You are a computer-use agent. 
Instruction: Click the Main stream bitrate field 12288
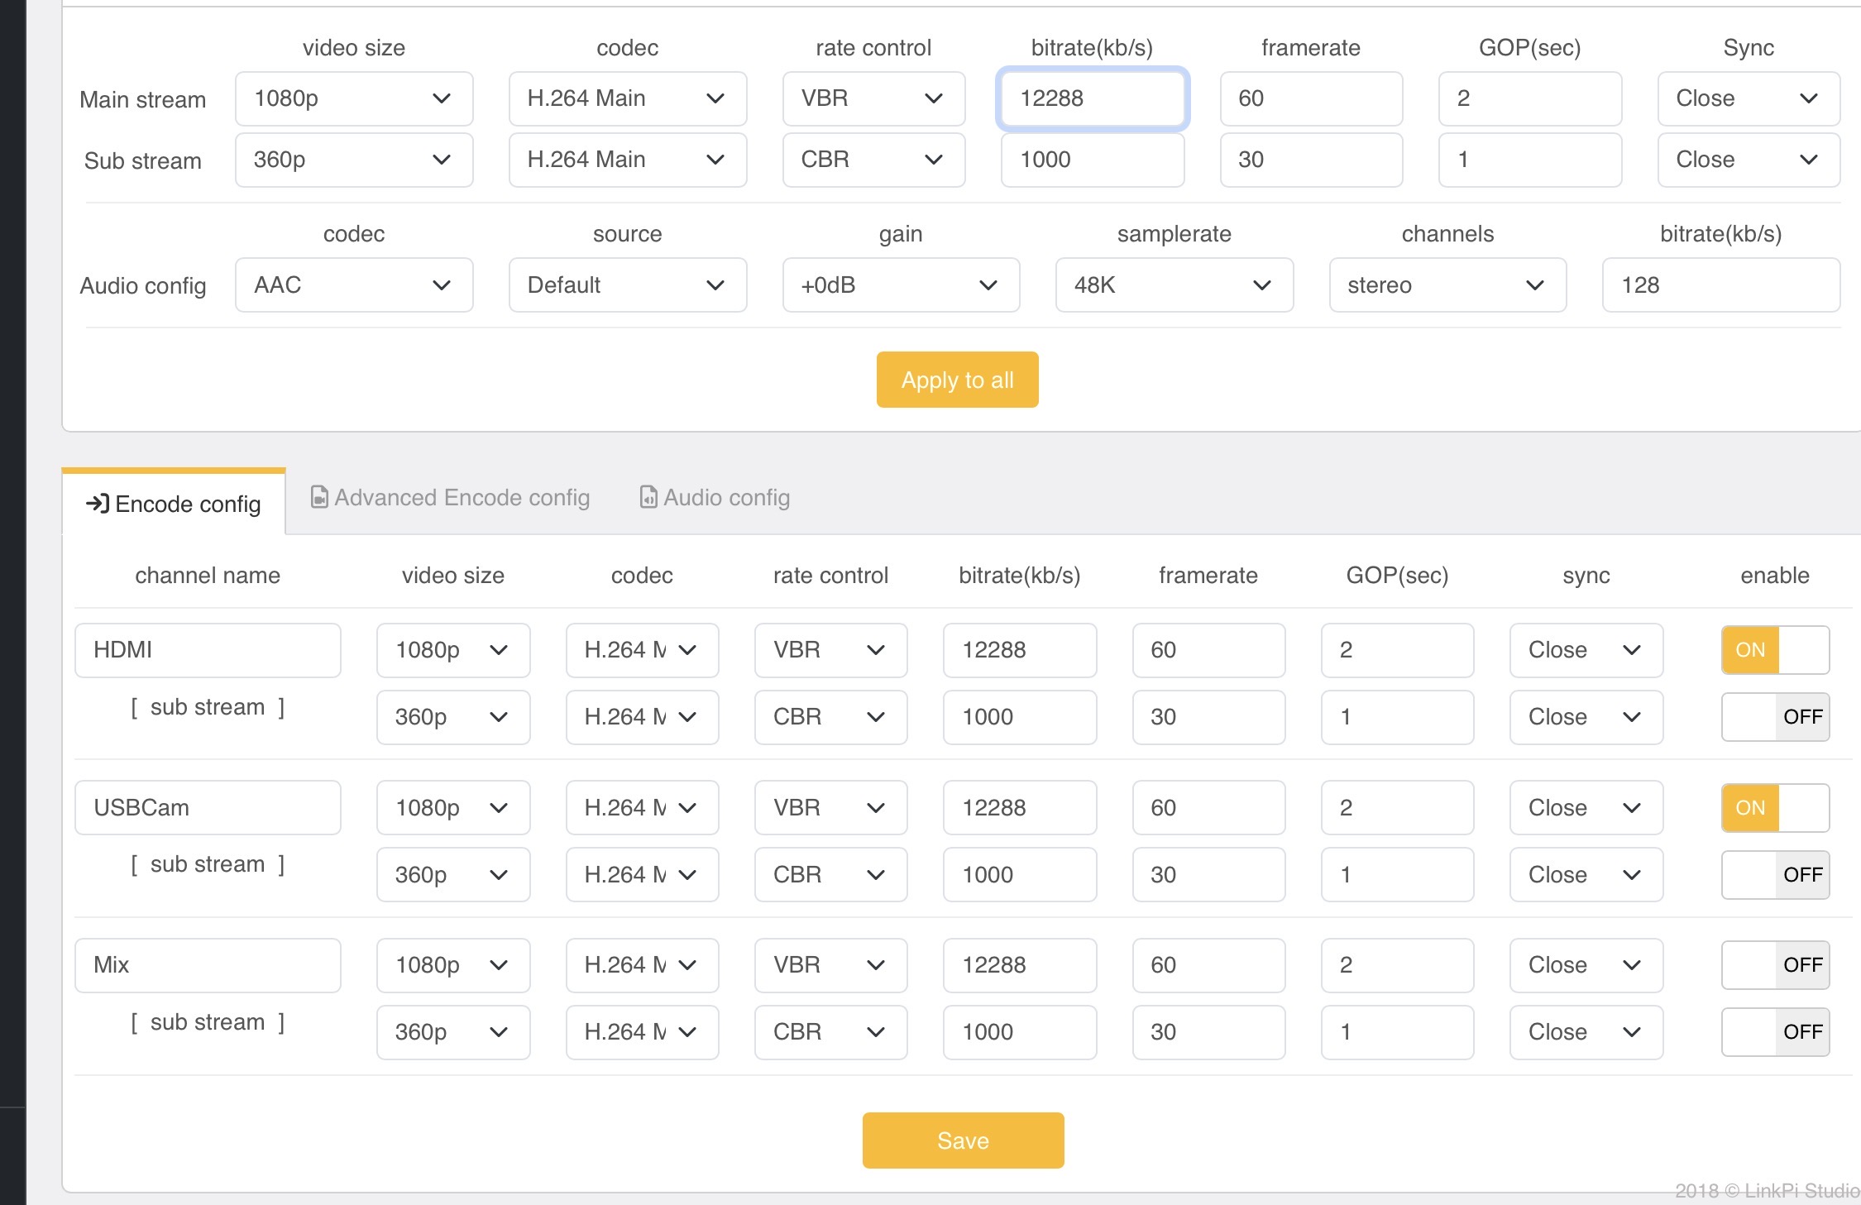click(1093, 98)
